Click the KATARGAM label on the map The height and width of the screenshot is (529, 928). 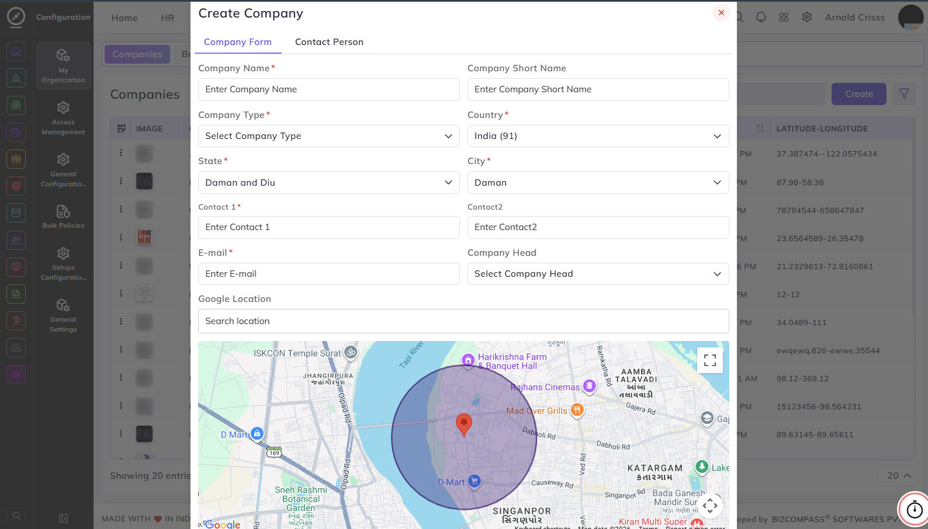(655, 468)
